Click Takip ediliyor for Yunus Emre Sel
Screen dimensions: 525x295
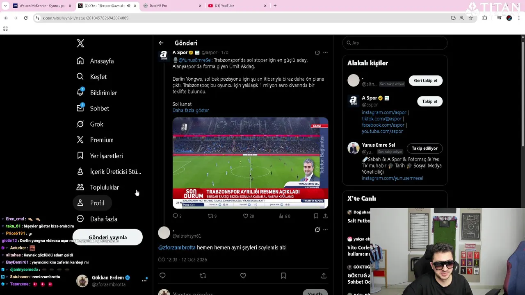pos(425,148)
